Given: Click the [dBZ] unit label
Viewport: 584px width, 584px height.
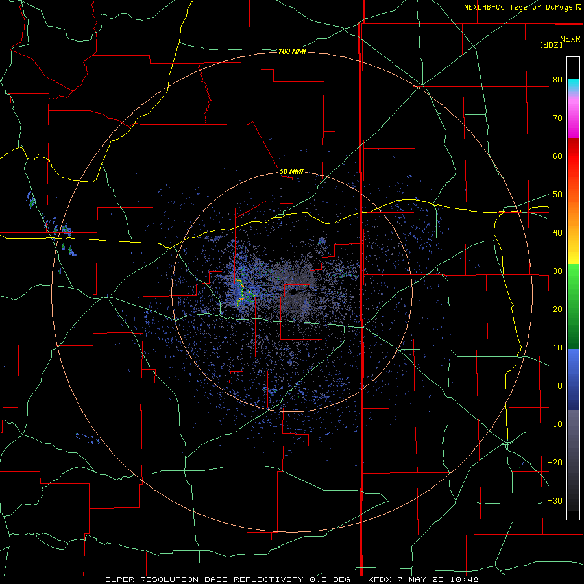Looking at the screenshot, I should coord(551,45).
